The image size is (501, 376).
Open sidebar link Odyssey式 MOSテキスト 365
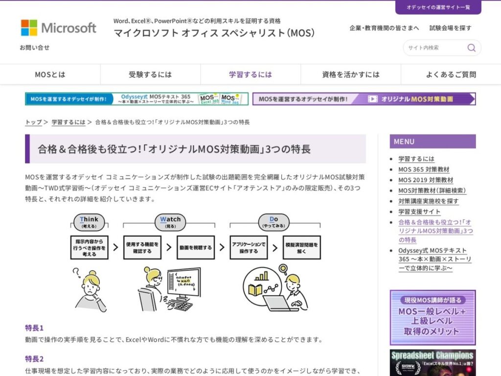pyautogui.click(x=435, y=259)
